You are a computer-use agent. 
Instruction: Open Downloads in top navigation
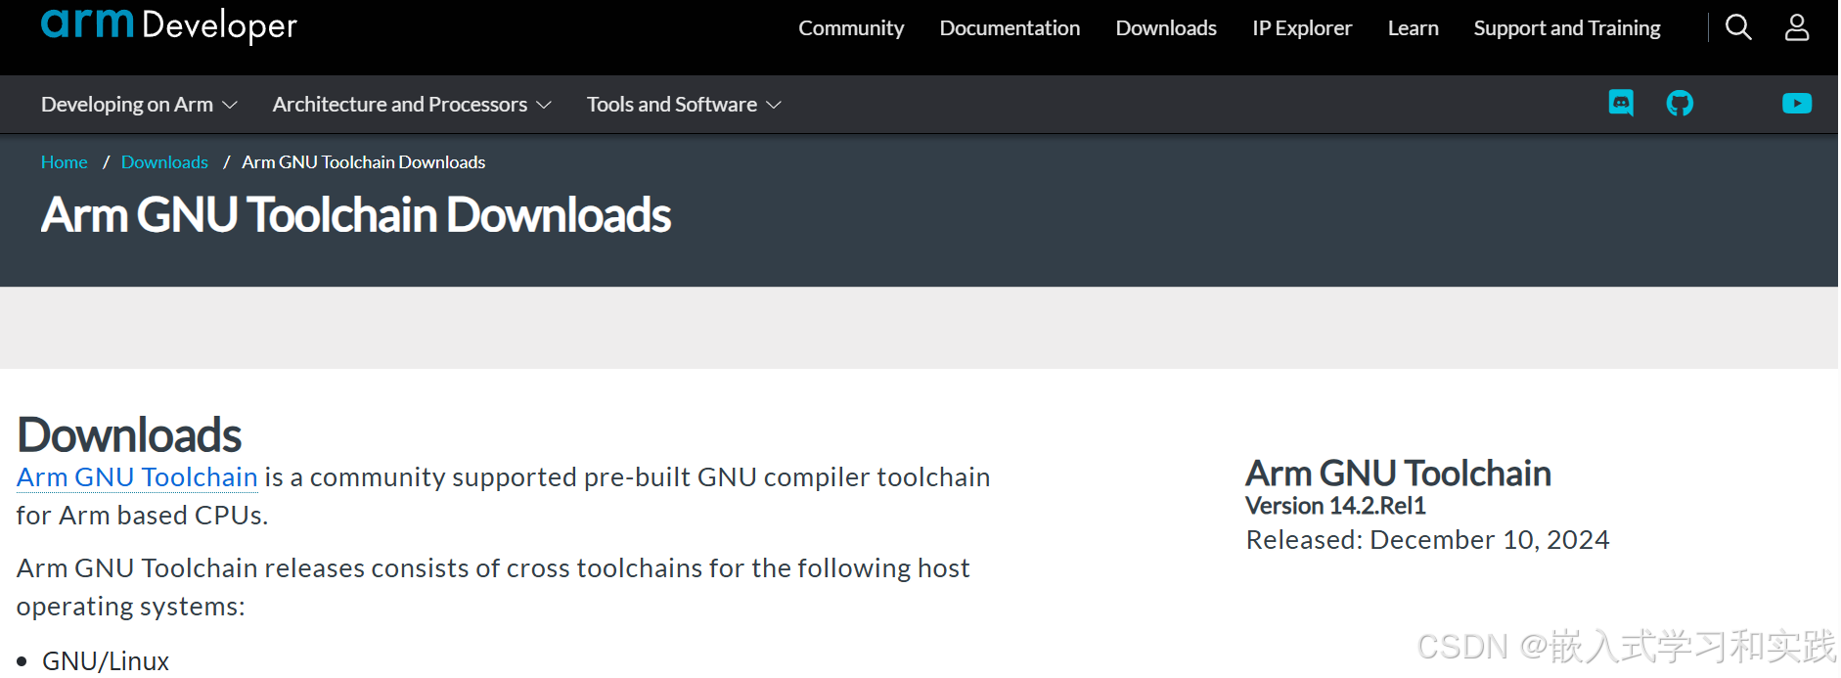pyautogui.click(x=1166, y=28)
